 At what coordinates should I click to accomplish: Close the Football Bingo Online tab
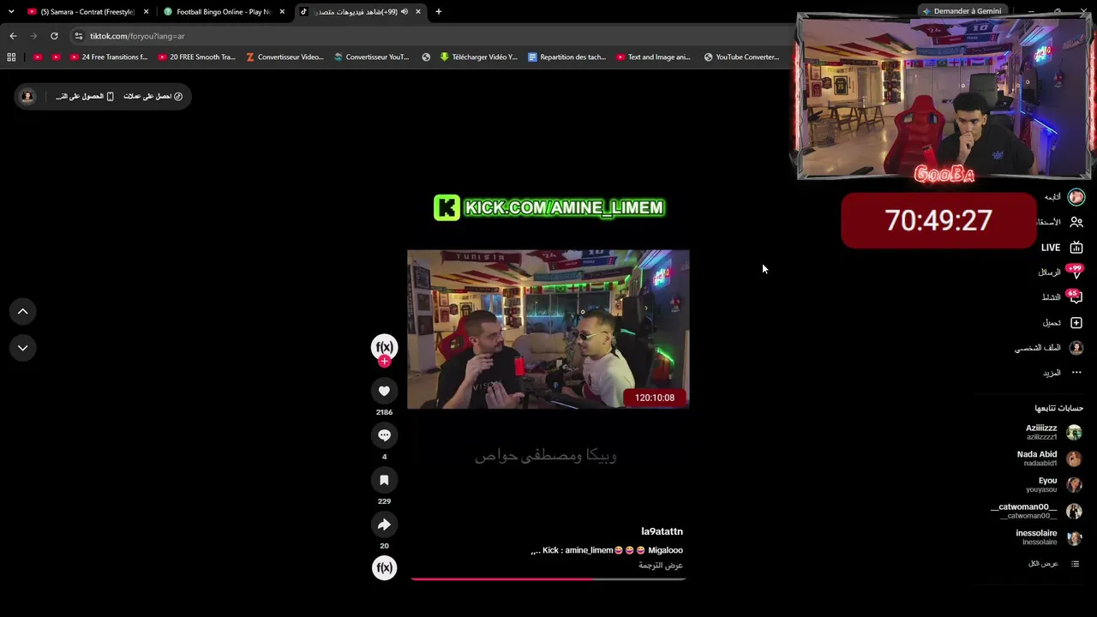(x=282, y=12)
